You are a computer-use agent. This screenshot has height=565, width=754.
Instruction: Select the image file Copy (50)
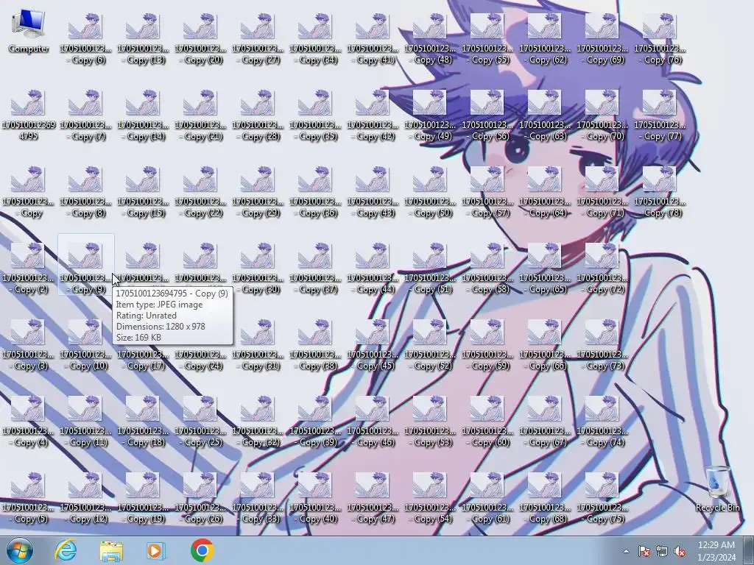pyautogui.click(x=430, y=191)
